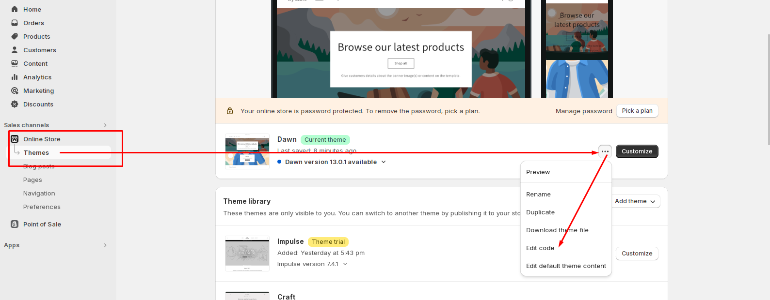The width and height of the screenshot is (770, 300).
Task: Open Analytics in the sidebar
Action: [37, 77]
